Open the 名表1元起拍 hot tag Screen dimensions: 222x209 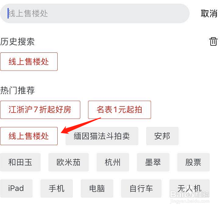[x=119, y=110]
